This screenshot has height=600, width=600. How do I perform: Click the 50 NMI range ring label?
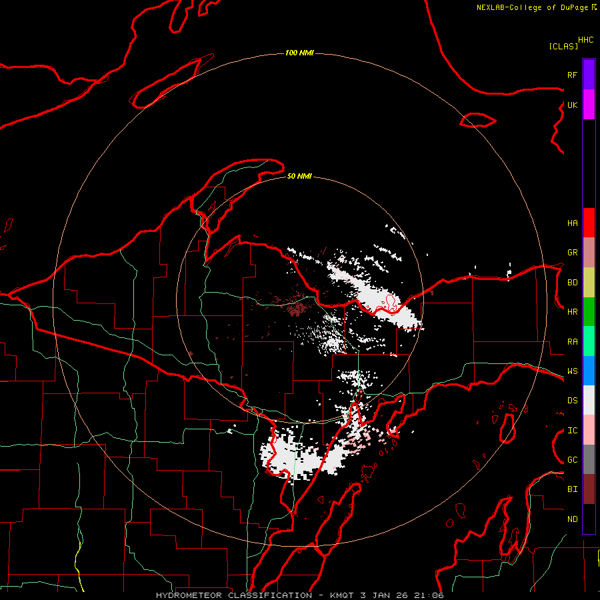tap(299, 176)
